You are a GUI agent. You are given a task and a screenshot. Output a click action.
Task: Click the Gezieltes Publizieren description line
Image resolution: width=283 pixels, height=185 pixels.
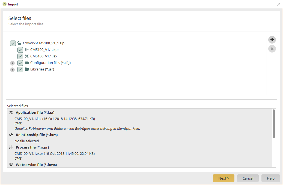coord(77,128)
